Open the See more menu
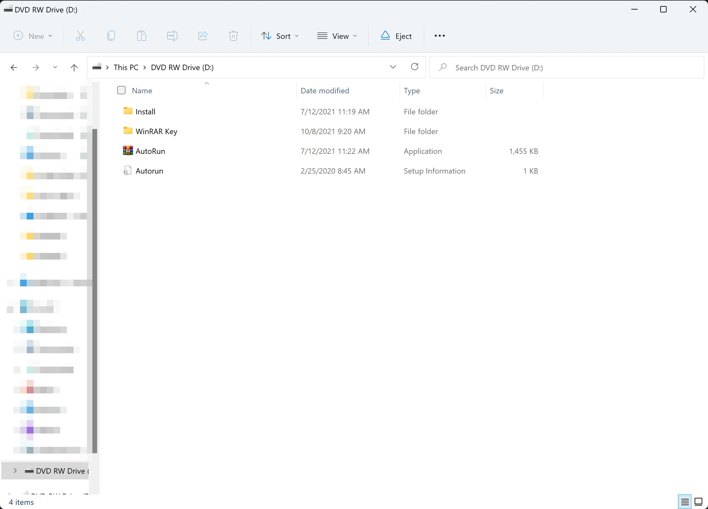Screen dimensions: 708x509 pyautogui.click(x=439, y=36)
